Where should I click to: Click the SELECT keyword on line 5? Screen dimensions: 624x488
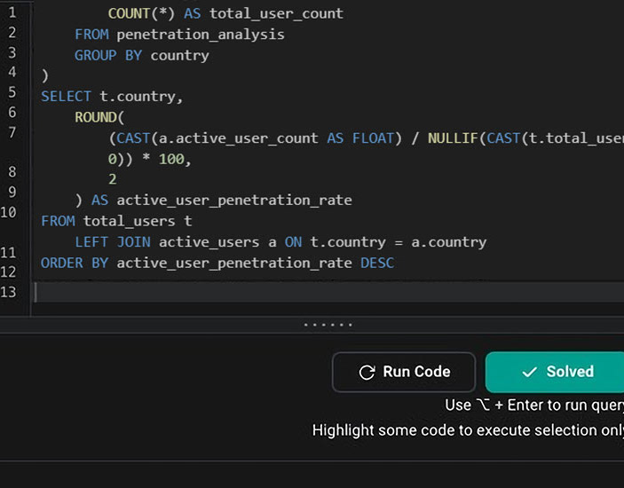(x=66, y=97)
